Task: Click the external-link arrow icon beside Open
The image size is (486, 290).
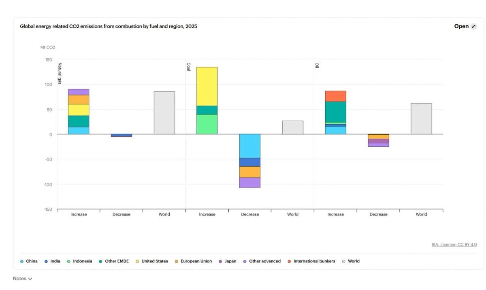Action: [x=473, y=25]
